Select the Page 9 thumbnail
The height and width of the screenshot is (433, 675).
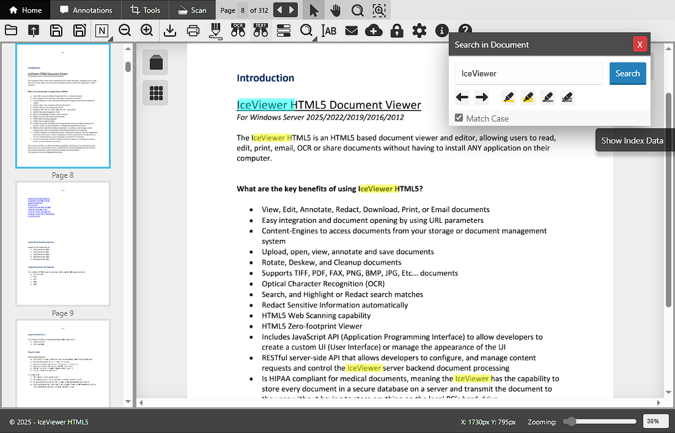pyautogui.click(x=63, y=243)
